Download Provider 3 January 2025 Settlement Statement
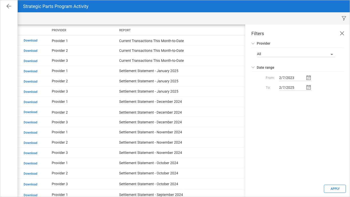Screen dimensions: 350x197 pyautogui.click(x=30, y=92)
